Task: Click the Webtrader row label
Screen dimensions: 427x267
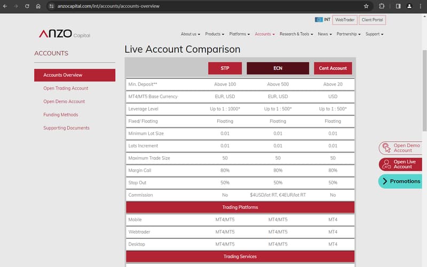Action: tap(139, 232)
